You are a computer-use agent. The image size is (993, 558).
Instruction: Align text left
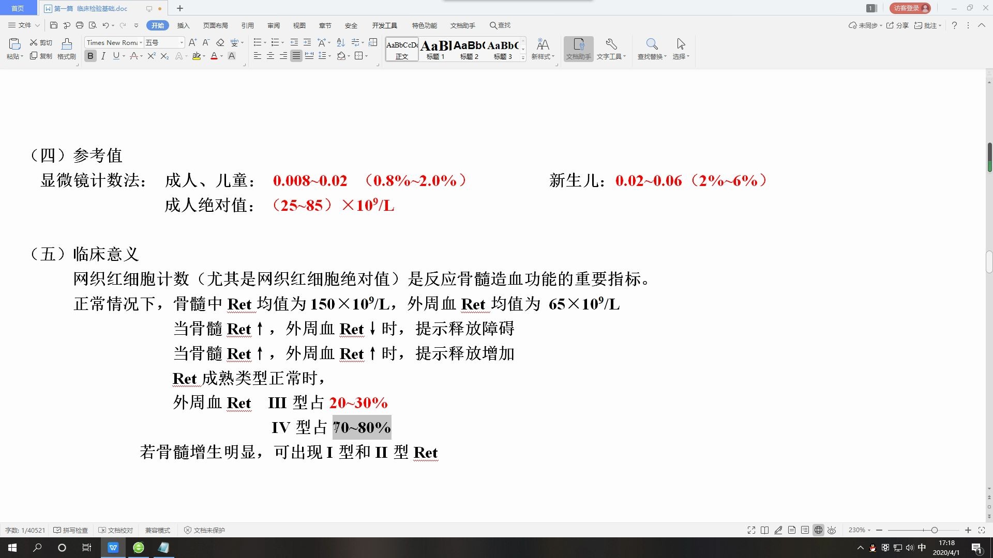coord(257,56)
